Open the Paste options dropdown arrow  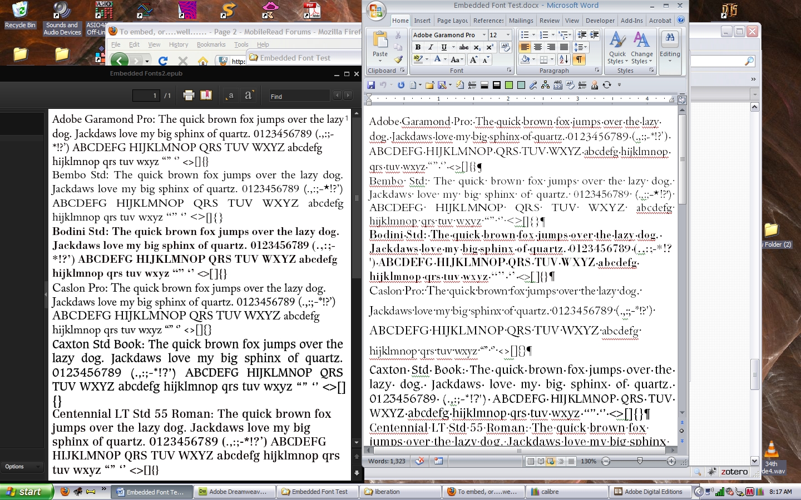[x=380, y=61]
